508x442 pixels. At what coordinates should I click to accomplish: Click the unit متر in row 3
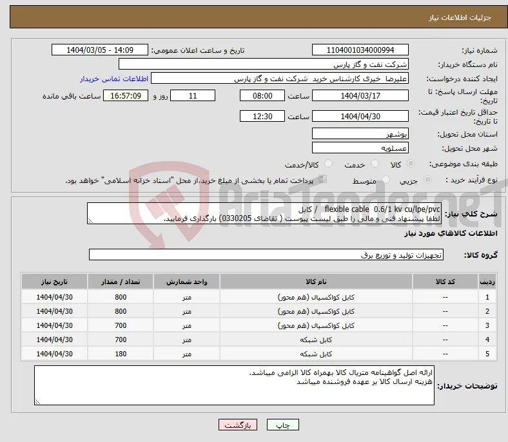(186, 325)
